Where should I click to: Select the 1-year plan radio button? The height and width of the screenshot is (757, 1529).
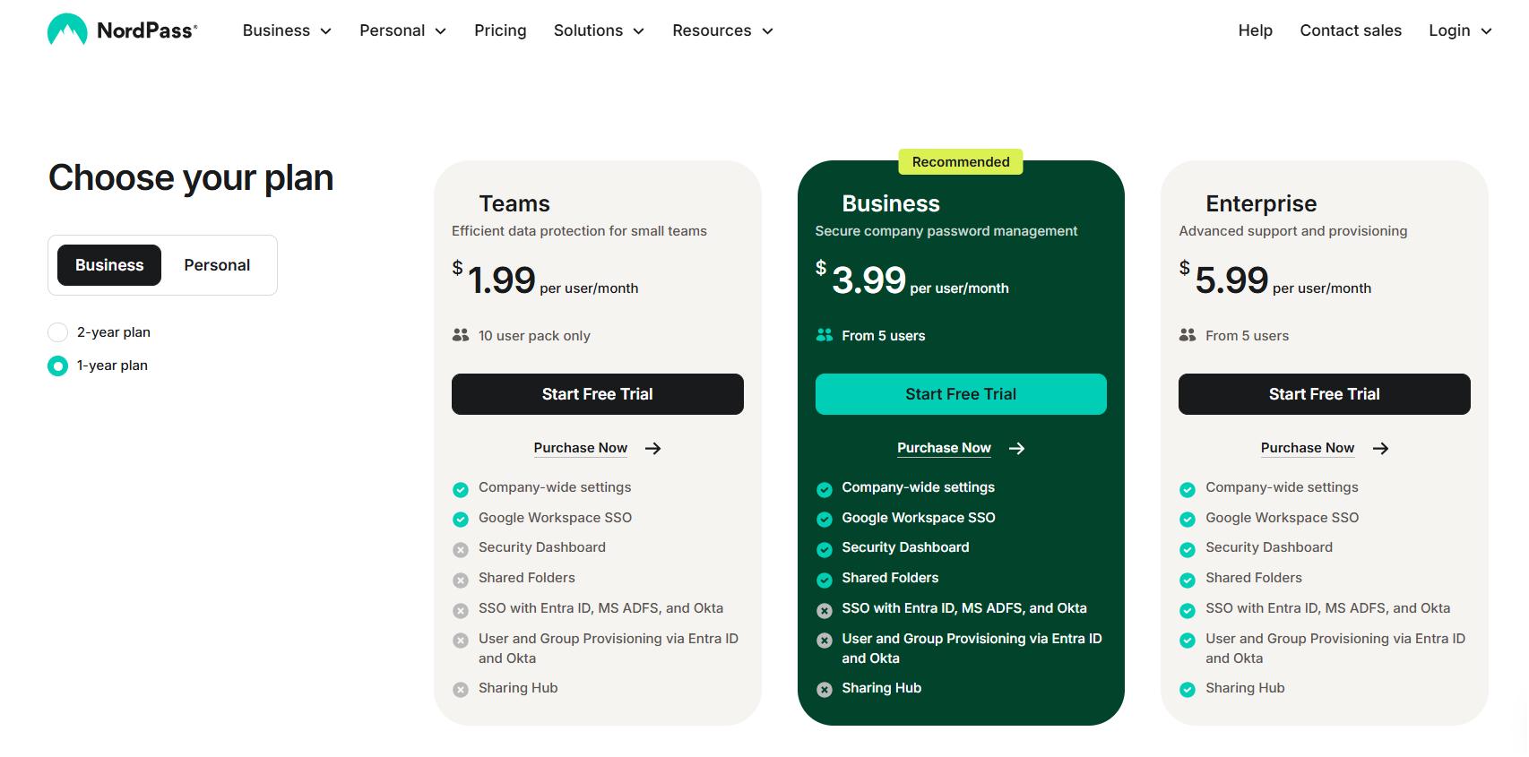(x=57, y=366)
